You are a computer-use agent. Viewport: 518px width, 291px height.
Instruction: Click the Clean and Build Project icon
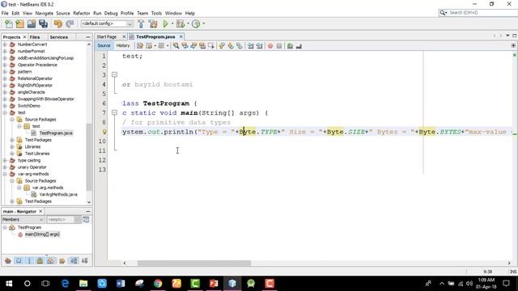tap(153, 23)
